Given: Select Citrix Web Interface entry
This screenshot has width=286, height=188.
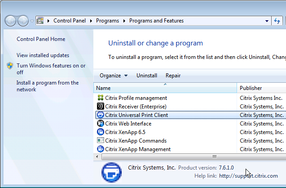Looking at the screenshot, I should tap(128, 124).
